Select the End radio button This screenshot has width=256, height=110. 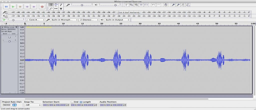72,102
